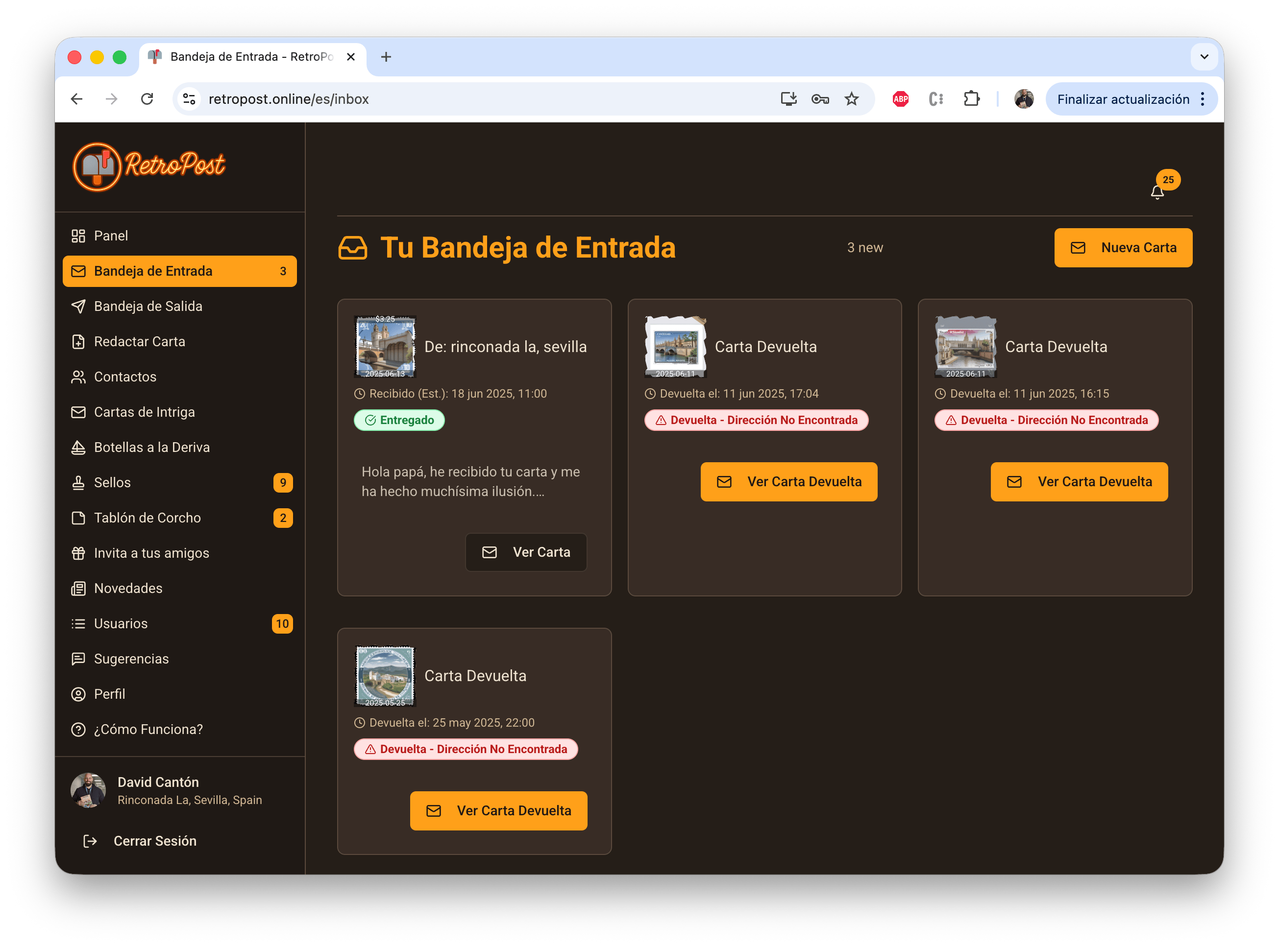Expand the browser window options chevron

1204,57
